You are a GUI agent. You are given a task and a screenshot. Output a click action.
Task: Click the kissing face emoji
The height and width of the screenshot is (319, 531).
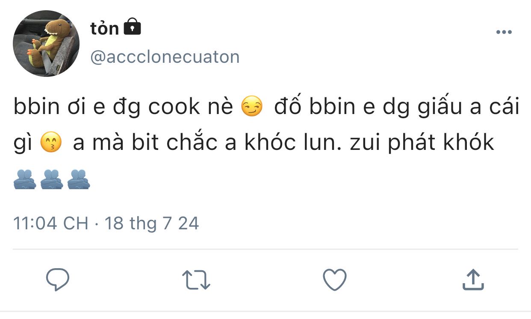coord(51,143)
